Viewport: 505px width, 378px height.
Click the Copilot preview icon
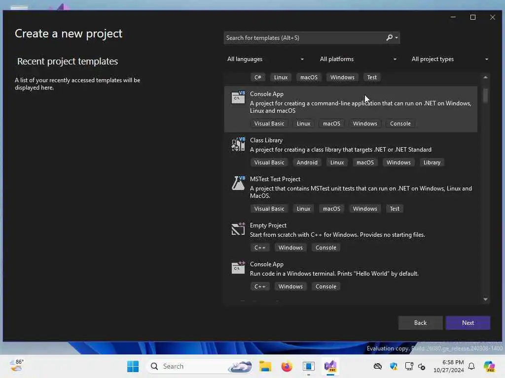[489, 366]
